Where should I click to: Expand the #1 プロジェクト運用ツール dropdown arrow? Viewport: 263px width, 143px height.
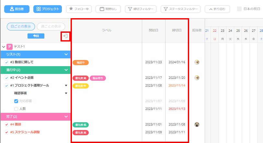[x=66, y=85]
